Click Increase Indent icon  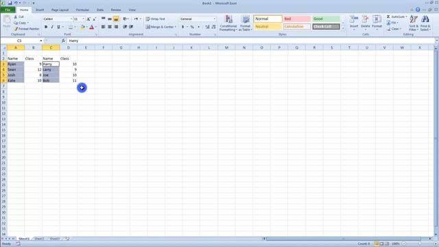coord(131,27)
